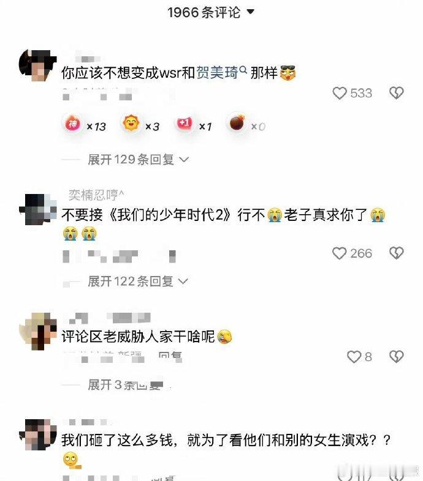423x481 pixels.
Task: Dislike the 我们的少年时代2 comment
Action: tap(397, 253)
